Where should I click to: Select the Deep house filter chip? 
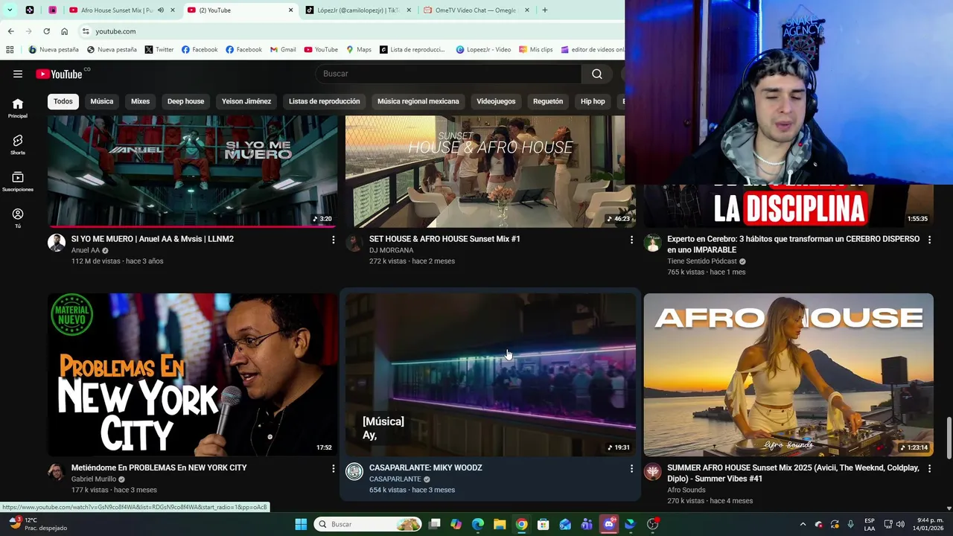(185, 101)
